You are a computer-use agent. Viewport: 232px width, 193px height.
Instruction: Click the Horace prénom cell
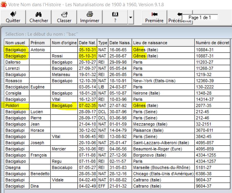tap(40, 130)
